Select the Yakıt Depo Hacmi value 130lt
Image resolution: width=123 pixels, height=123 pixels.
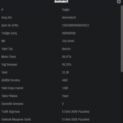coord(65,88)
